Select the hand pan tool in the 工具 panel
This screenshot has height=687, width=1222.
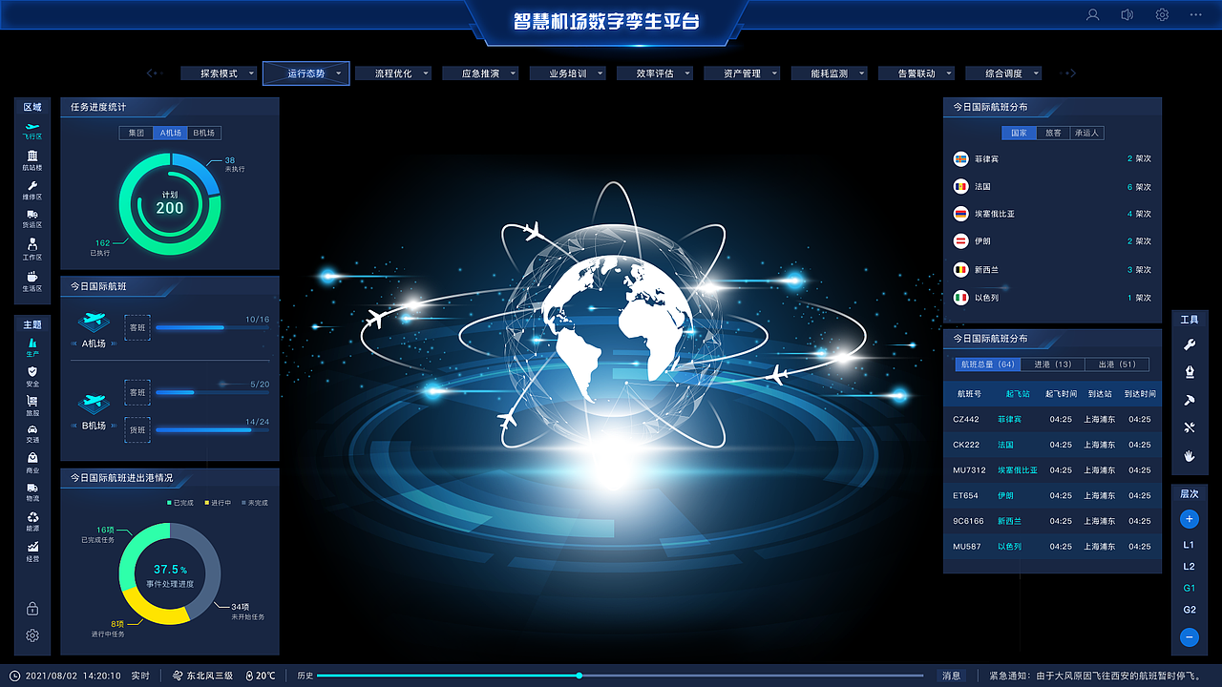(x=1189, y=456)
